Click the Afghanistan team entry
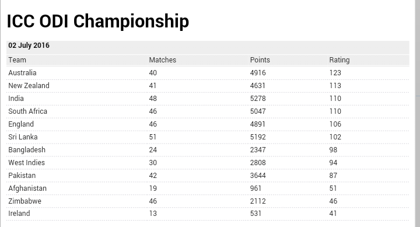Viewport: 420px width, 227px height. (27, 188)
